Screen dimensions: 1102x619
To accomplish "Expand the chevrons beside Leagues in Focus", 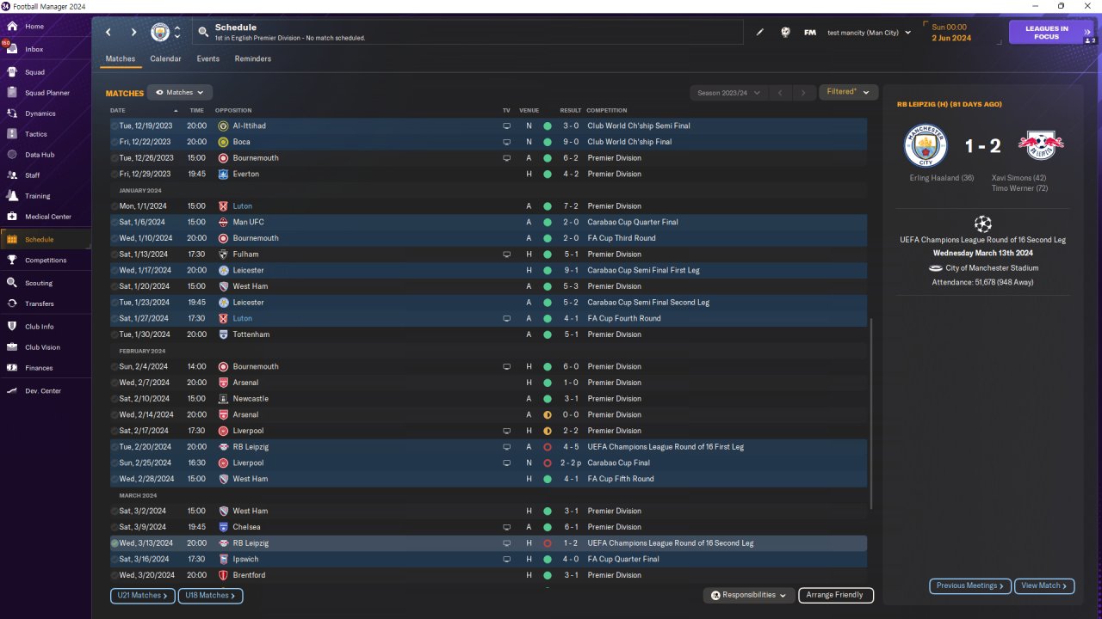I will 1089,33.
